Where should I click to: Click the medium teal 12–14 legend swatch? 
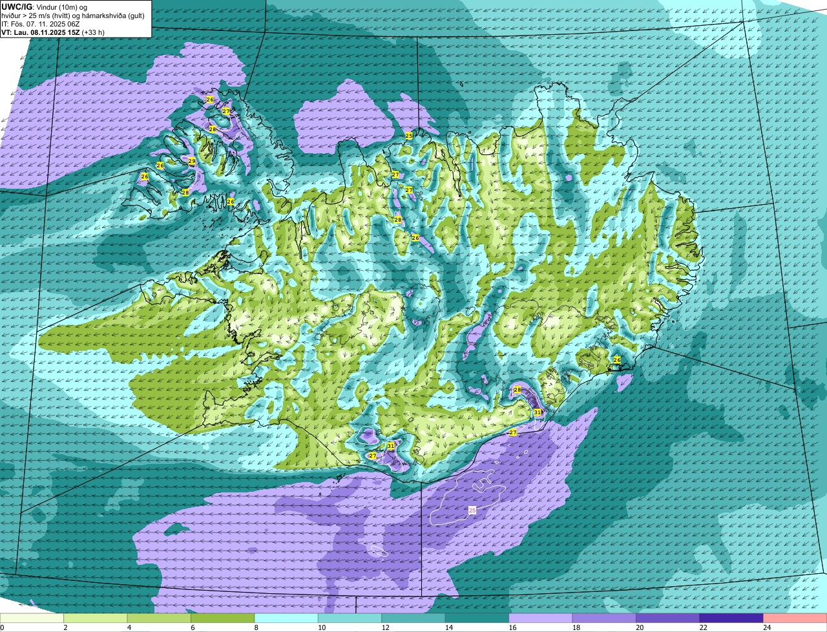[x=414, y=618]
